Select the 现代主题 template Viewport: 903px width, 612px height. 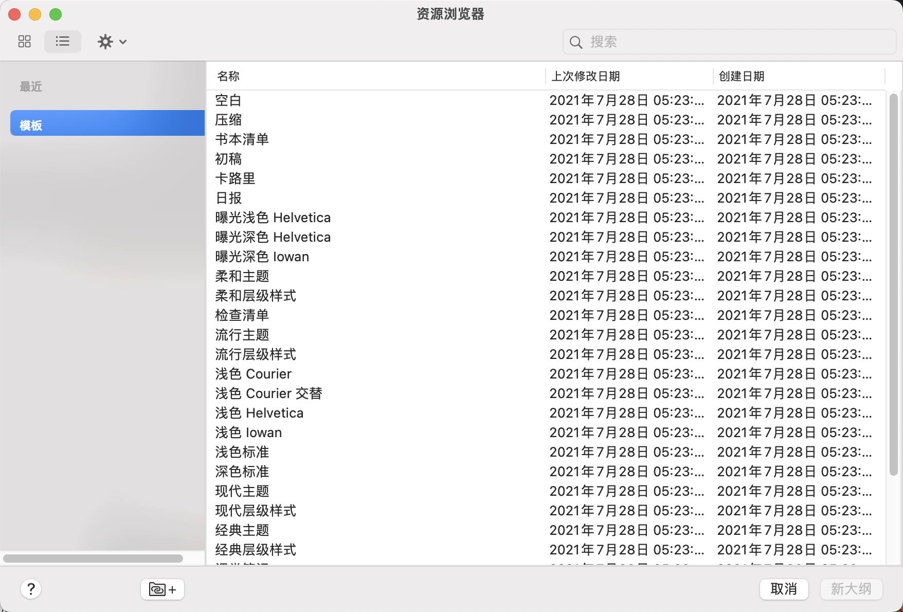pos(546,491)
